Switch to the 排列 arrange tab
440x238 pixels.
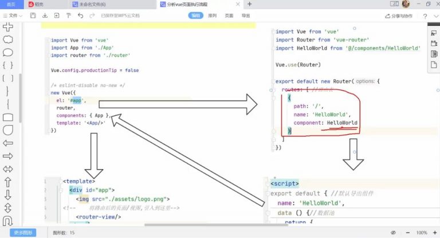click(x=212, y=15)
